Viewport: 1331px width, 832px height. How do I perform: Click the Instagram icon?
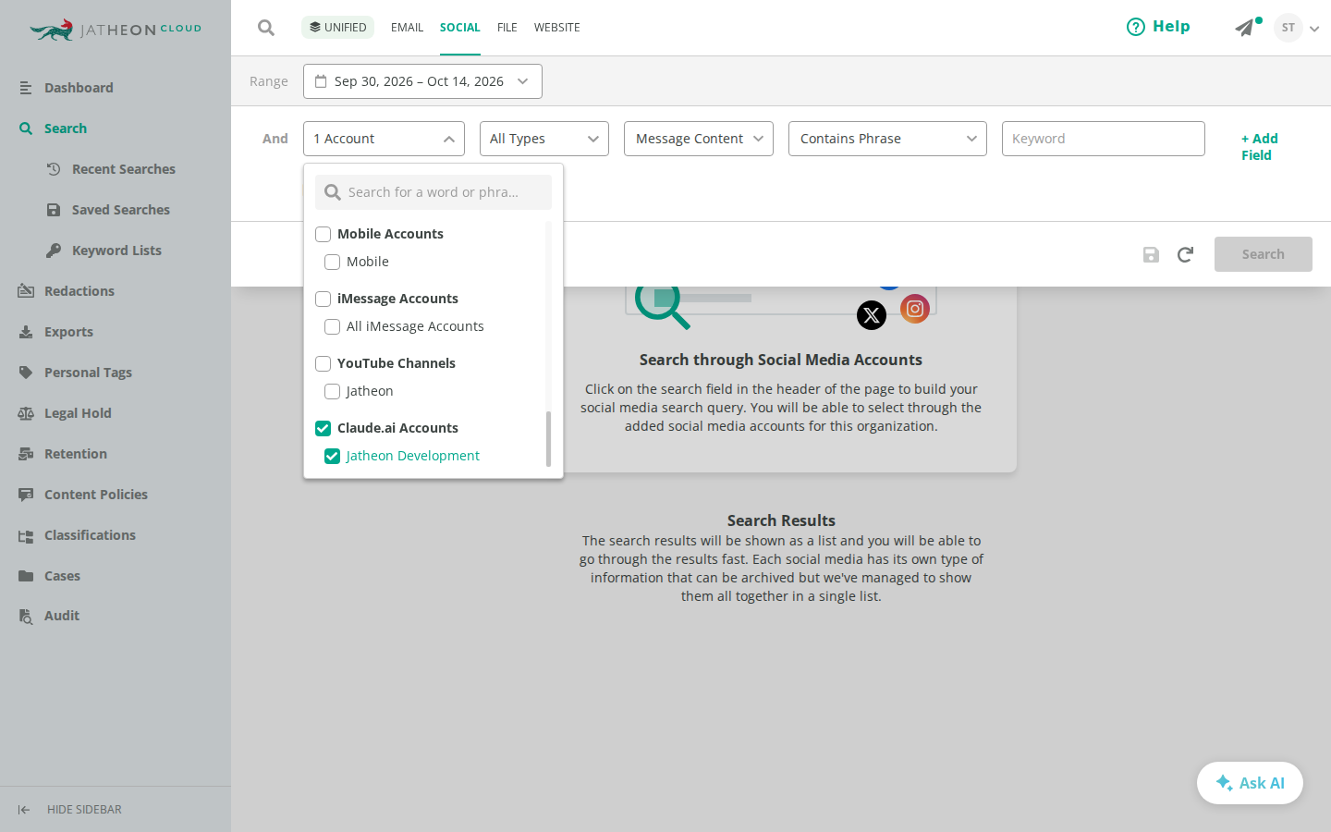(915, 309)
